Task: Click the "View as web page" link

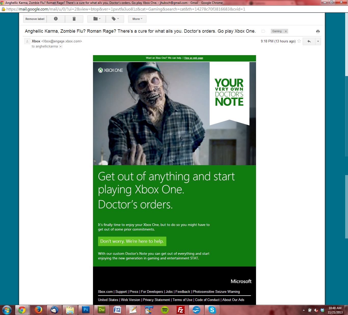Action: tap(193, 58)
